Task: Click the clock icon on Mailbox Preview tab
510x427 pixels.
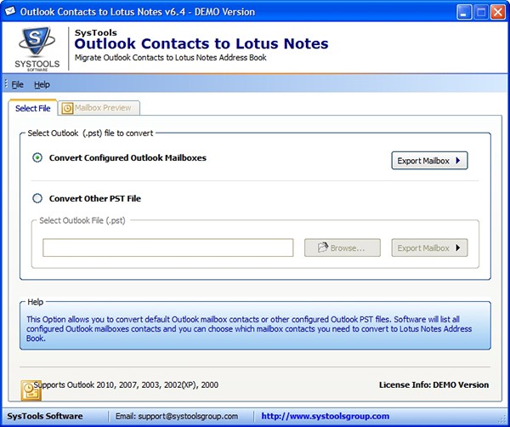Action: point(67,108)
